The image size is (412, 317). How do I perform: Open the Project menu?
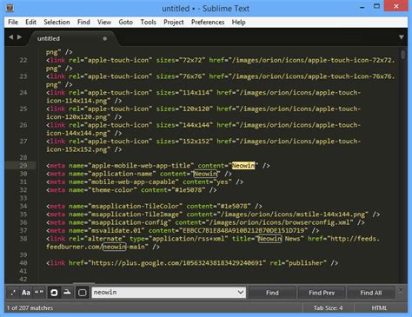pyautogui.click(x=174, y=23)
